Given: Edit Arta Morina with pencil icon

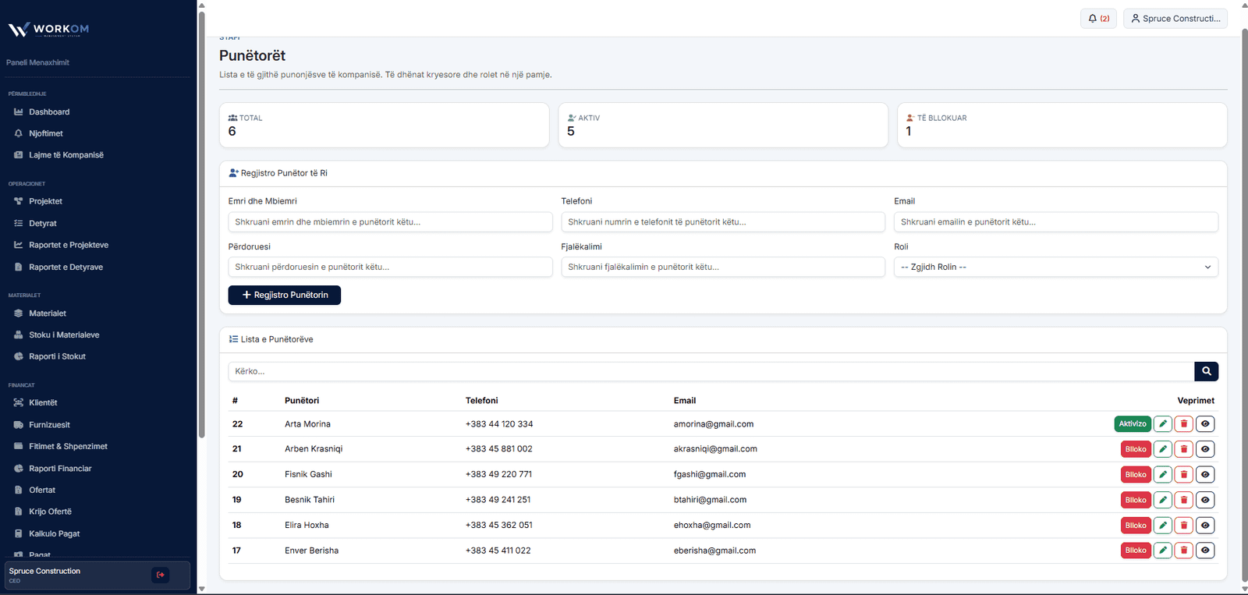Looking at the screenshot, I should click(1163, 423).
